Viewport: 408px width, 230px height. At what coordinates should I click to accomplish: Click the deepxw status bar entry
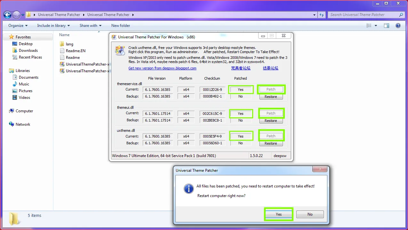(x=280, y=156)
